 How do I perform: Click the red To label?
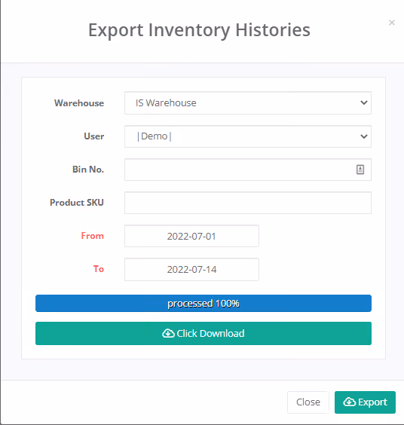click(x=99, y=269)
